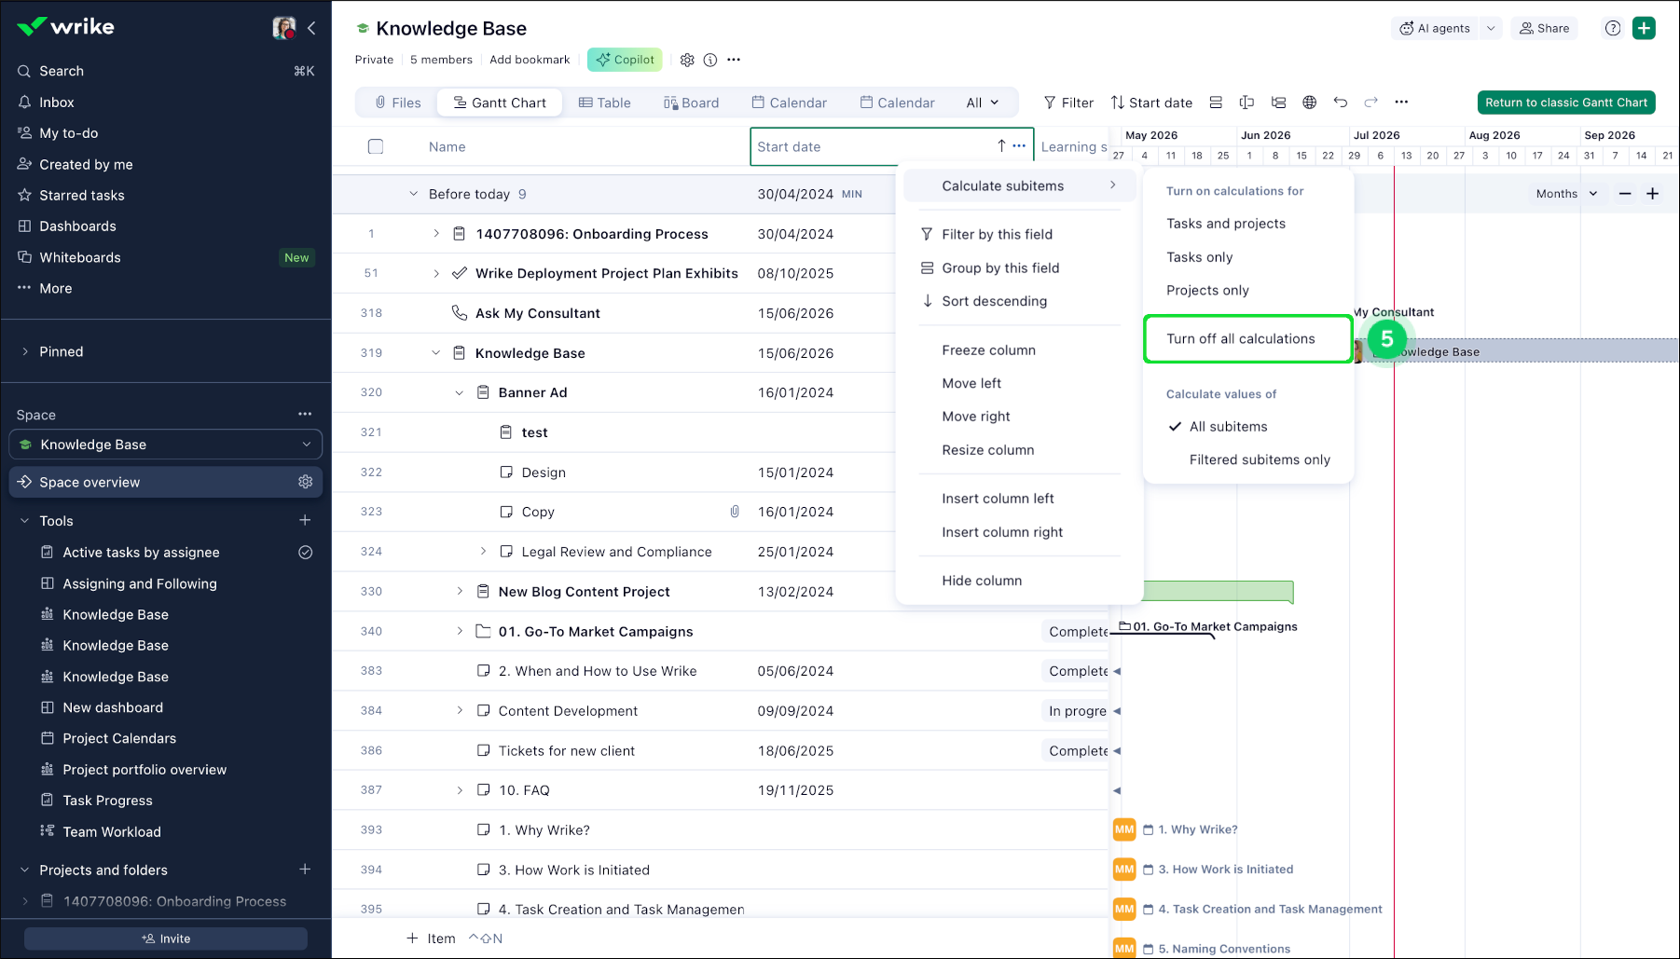Expand the New Blog Content Project row
1680x959 pixels.
pyautogui.click(x=460, y=592)
